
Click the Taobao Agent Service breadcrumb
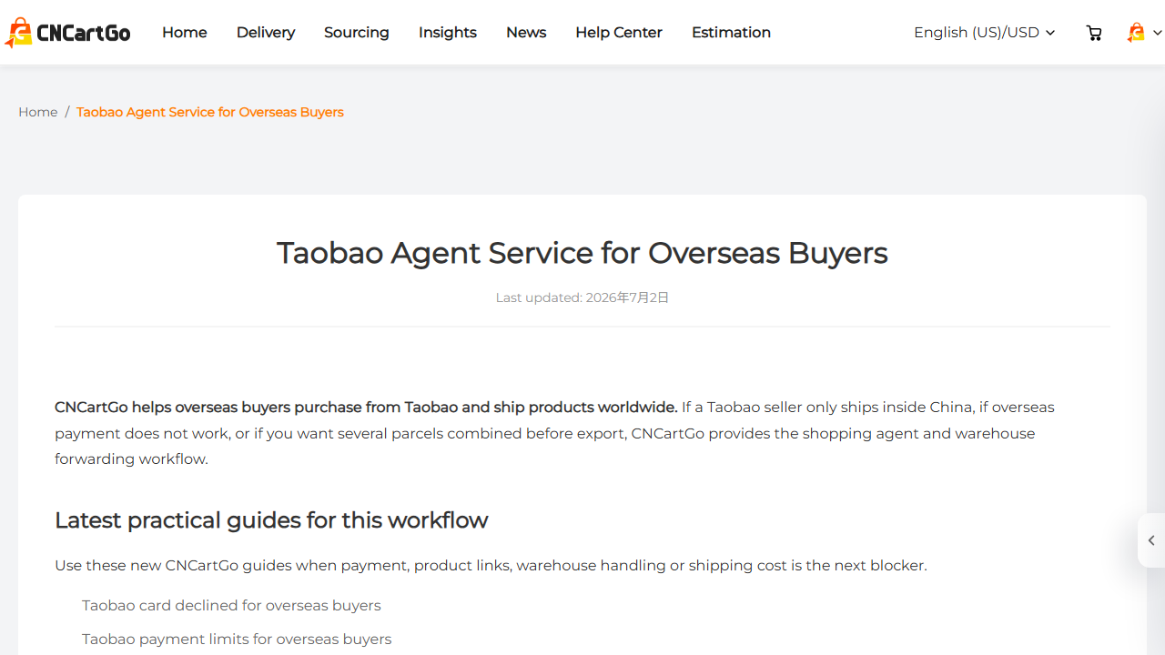tap(210, 112)
